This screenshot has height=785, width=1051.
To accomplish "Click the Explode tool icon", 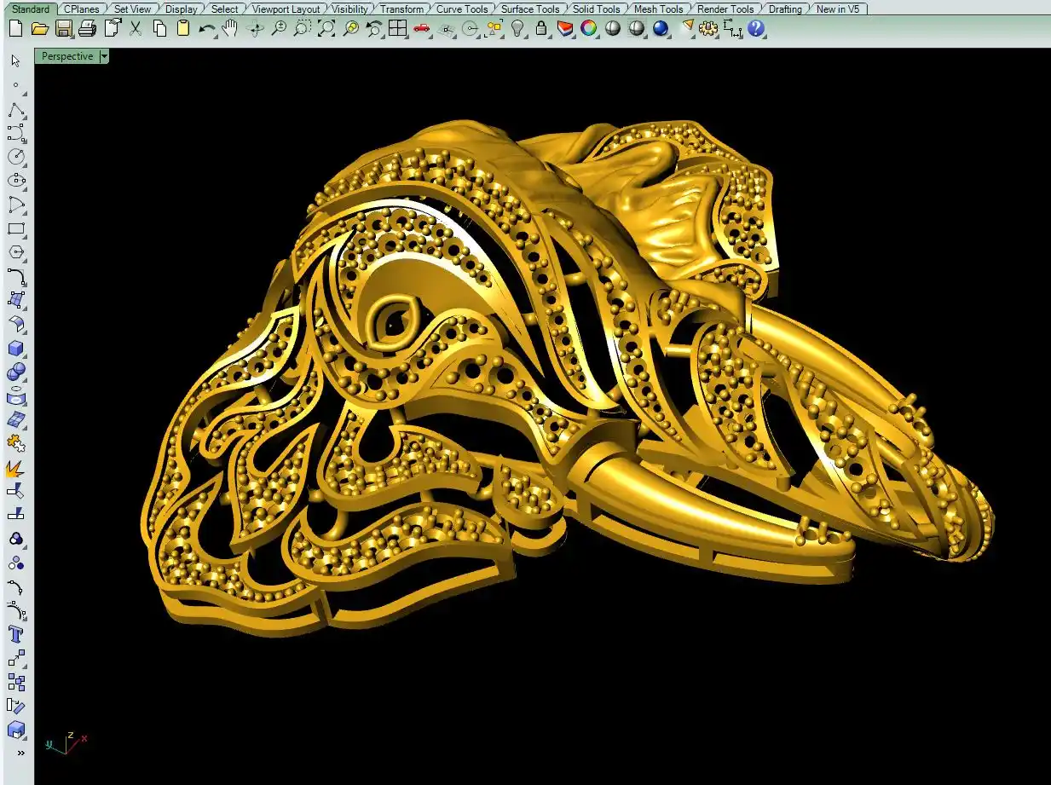I will click(16, 468).
